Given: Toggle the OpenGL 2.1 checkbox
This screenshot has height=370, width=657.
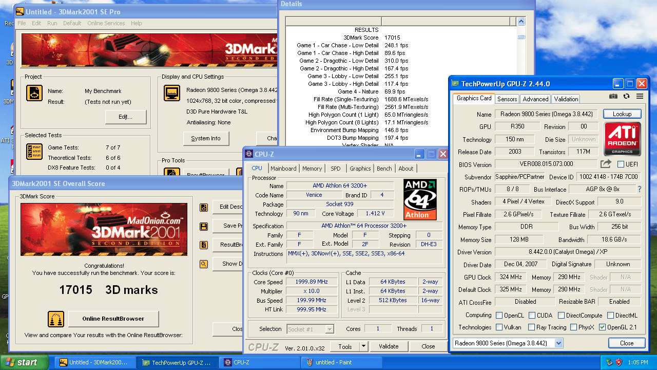Looking at the screenshot, I should coord(602,327).
